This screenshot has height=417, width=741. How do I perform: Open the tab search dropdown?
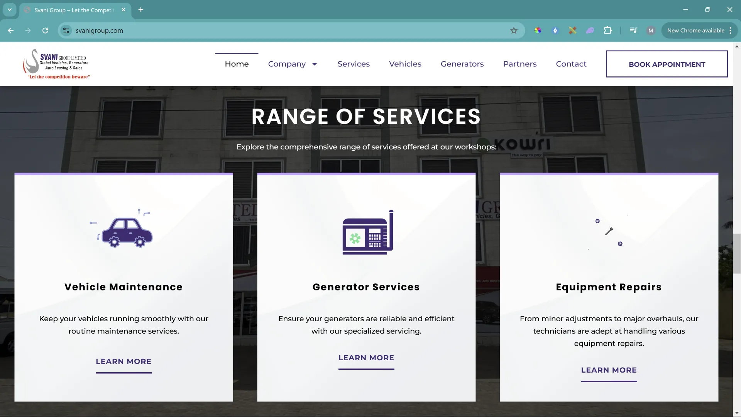click(10, 10)
